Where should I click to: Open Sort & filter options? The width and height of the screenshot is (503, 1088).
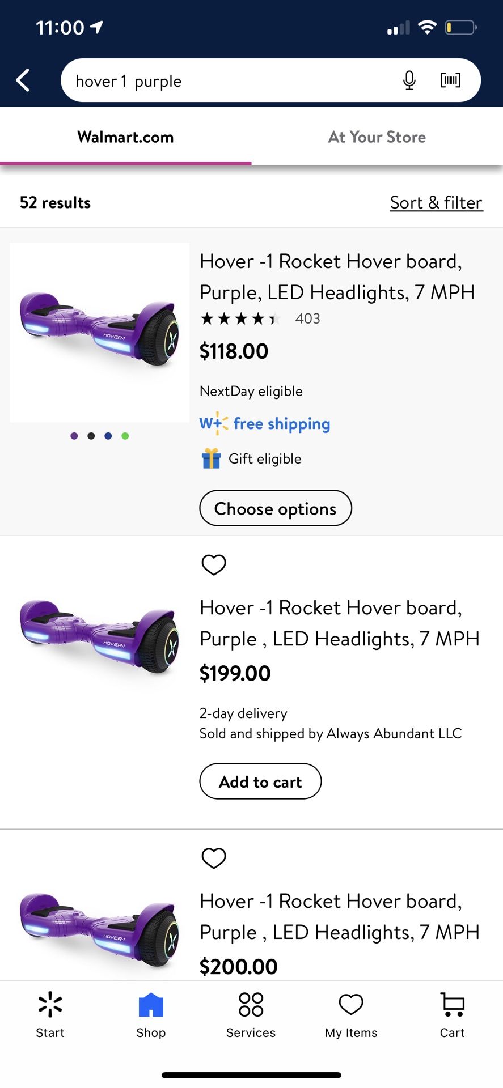(436, 203)
